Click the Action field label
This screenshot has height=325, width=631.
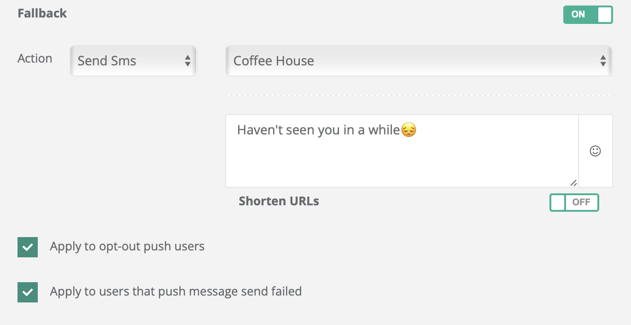pyautogui.click(x=35, y=58)
